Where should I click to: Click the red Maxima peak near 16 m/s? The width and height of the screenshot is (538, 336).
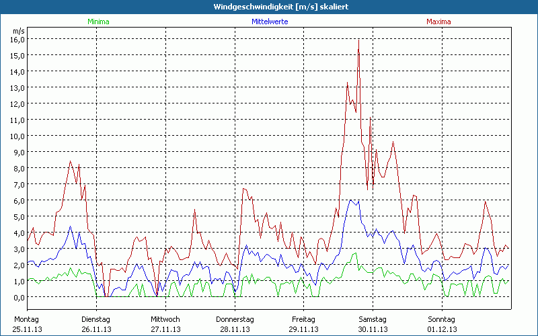(x=358, y=40)
